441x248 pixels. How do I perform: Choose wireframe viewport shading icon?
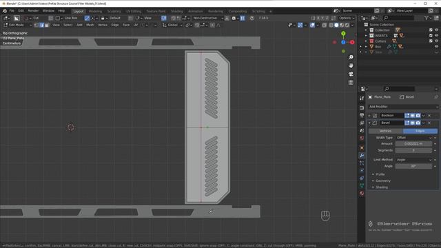pos(331,25)
